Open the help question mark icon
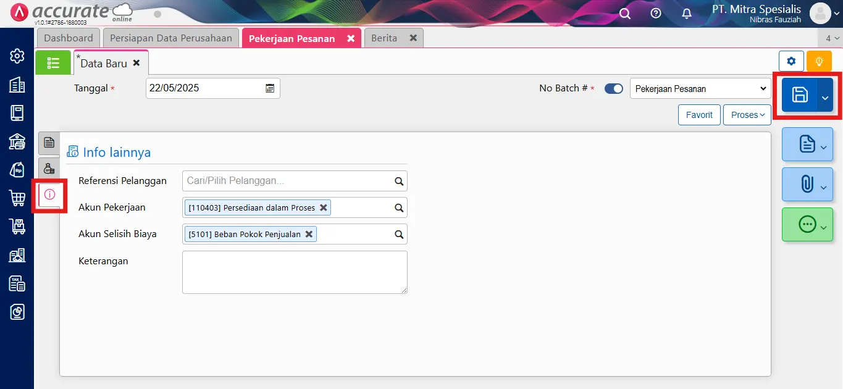The image size is (843, 389). click(656, 14)
